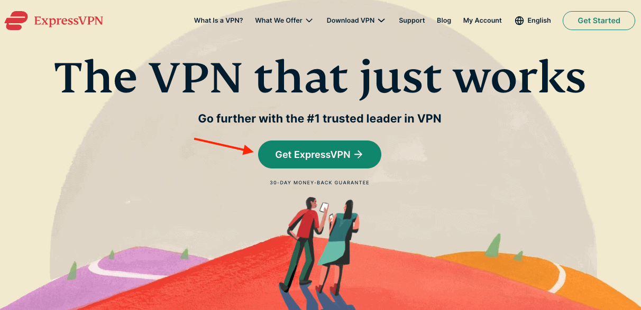Go to the Support page
This screenshot has height=310, width=641.
[412, 21]
